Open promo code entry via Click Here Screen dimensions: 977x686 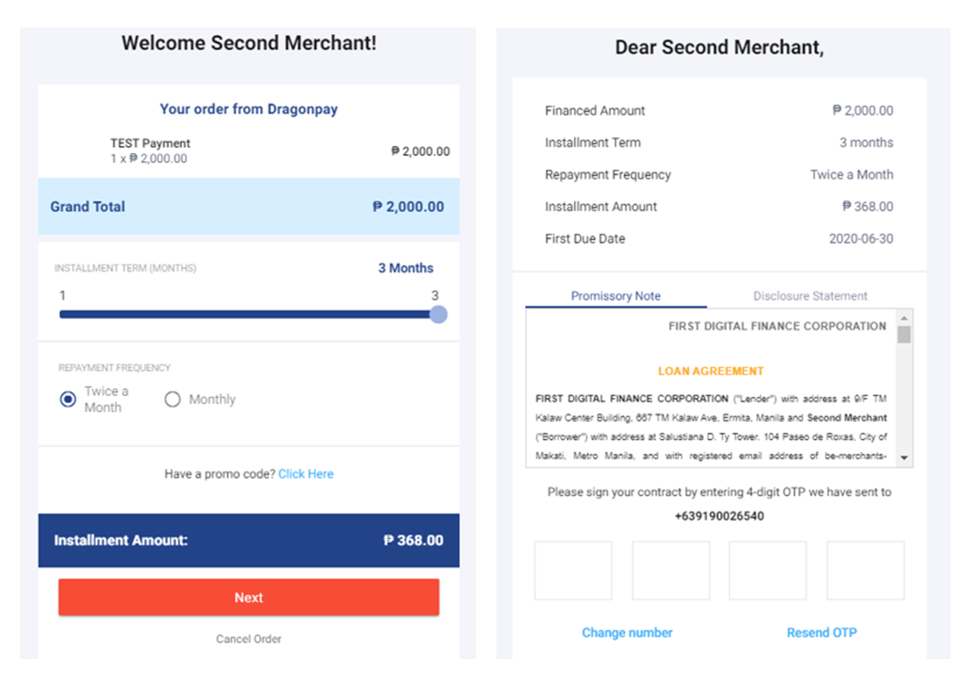point(306,474)
